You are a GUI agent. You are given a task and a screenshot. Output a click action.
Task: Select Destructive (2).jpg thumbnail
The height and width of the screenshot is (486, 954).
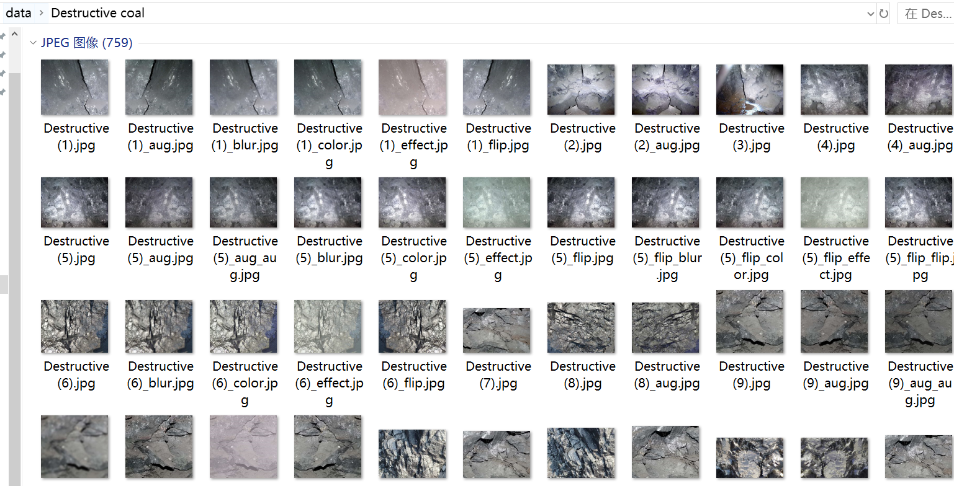point(581,89)
